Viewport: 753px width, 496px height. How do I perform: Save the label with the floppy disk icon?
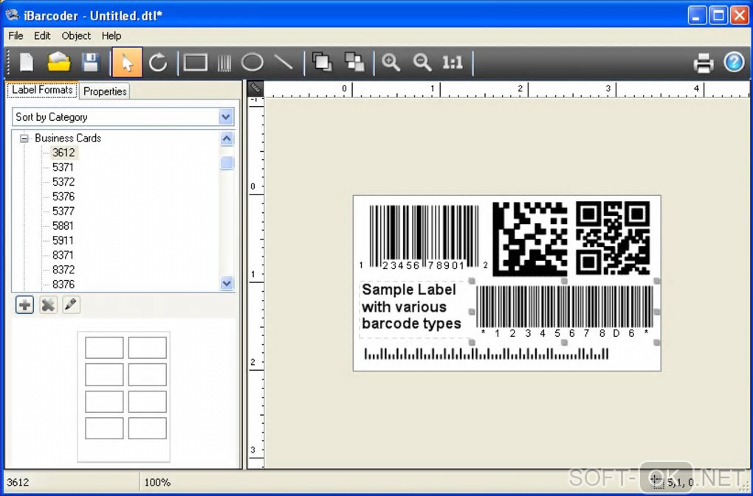pyautogui.click(x=90, y=63)
